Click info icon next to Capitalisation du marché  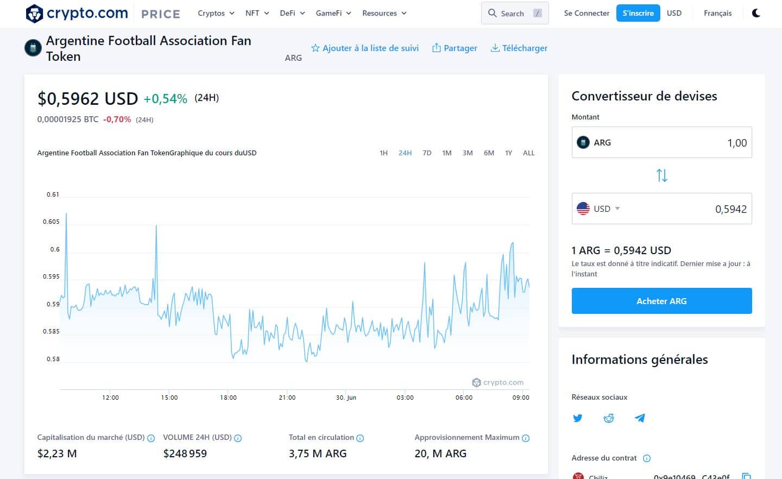(x=151, y=438)
